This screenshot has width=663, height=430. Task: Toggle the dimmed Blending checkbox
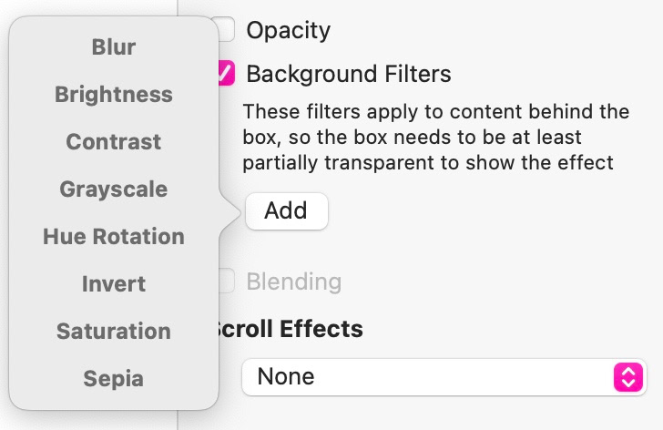pyautogui.click(x=227, y=281)
